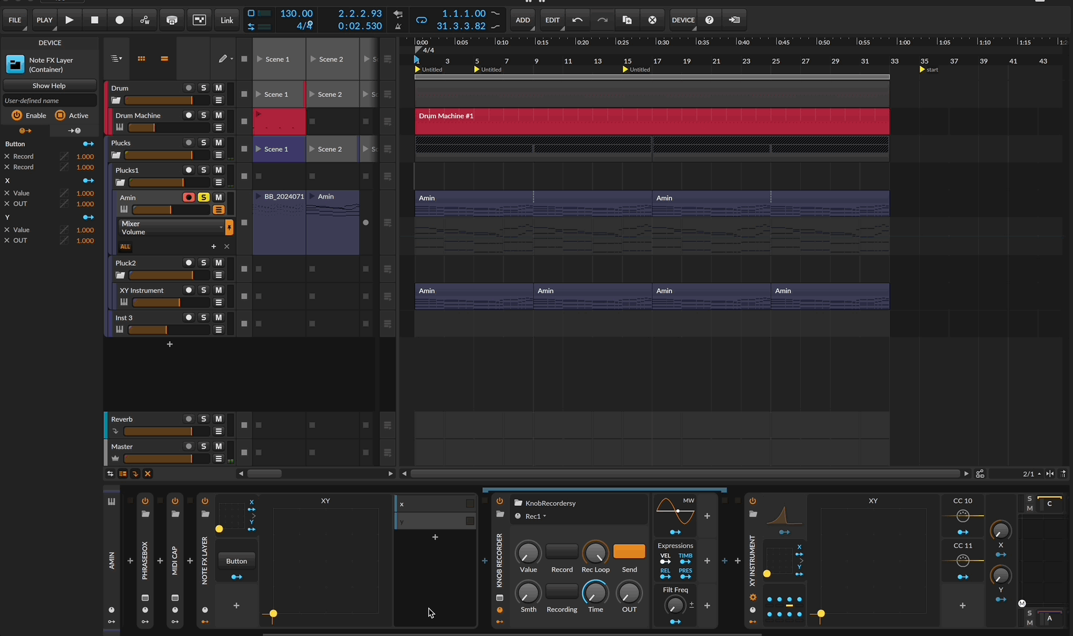Solo the Drum group track
1073x636 pixels.
(x=204, y=88)
